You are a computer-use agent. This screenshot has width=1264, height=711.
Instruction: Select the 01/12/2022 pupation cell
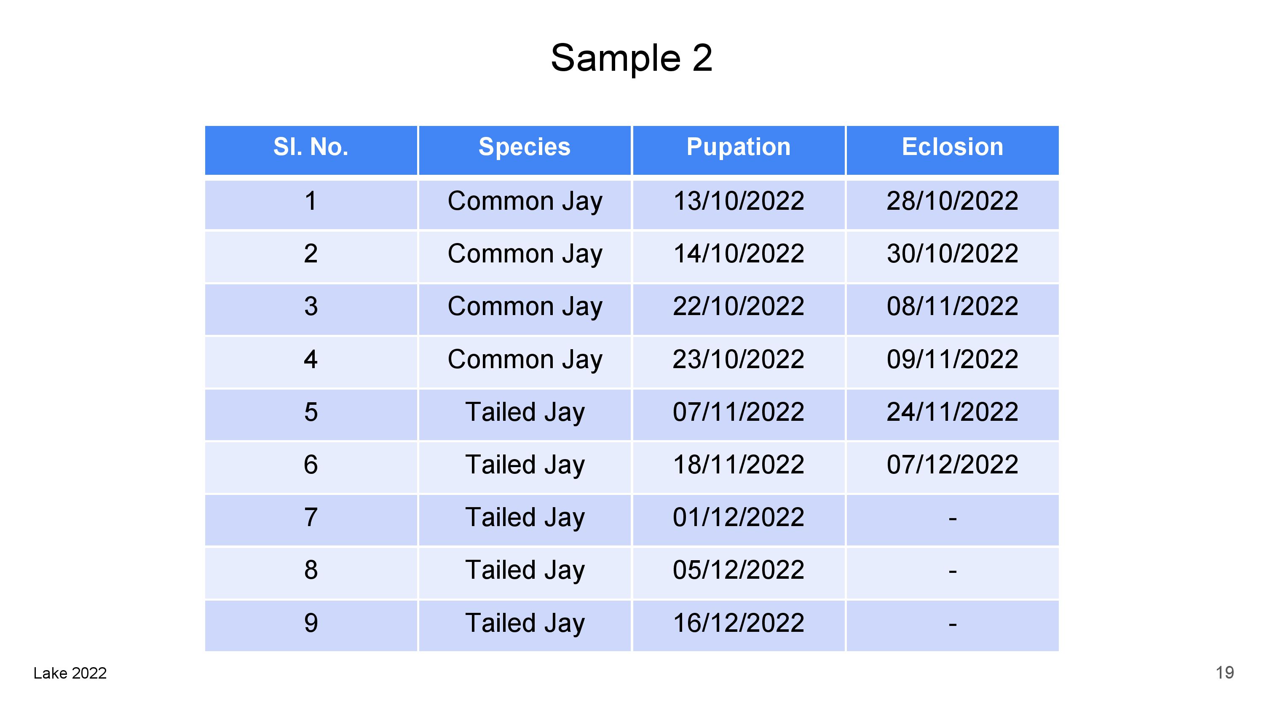tap(739, 518)
